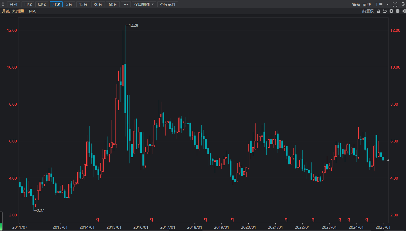Open the 多周期图 dropdown
Viewport: 406px width, 231px height.
coord(144,4)
